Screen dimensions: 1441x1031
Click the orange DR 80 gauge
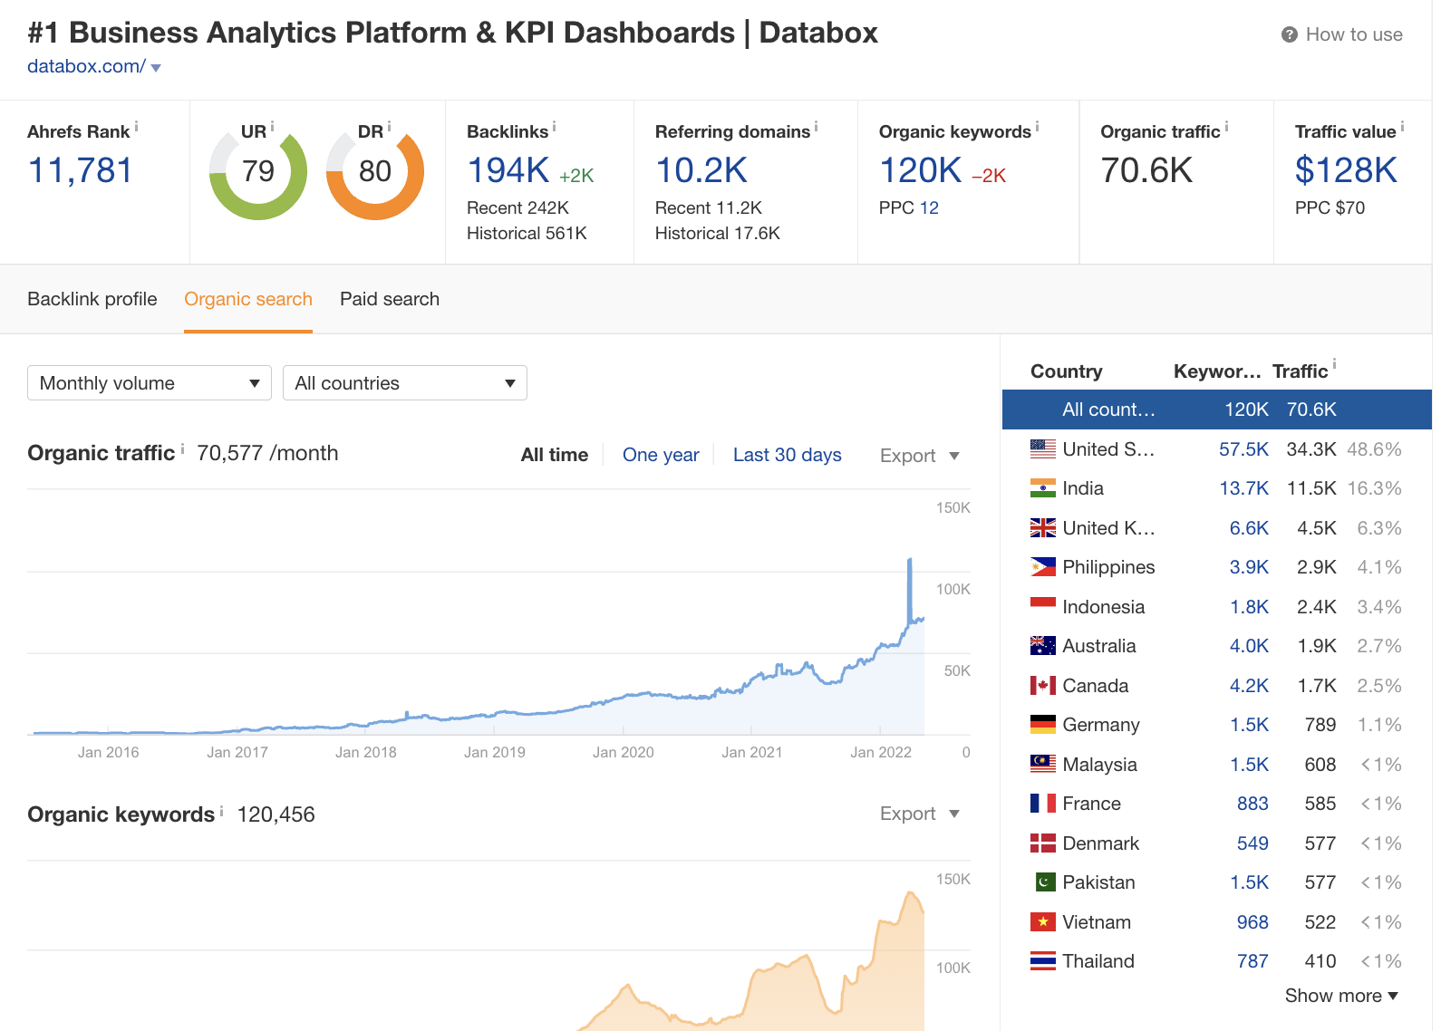pos(375,171)
